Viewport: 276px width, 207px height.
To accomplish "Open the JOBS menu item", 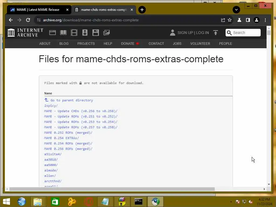I will (x=177, y=43).
